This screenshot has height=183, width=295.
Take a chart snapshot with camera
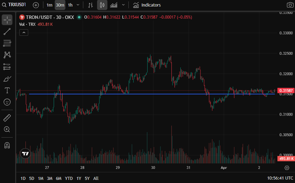pyautogui.click(x=290, y=5)
